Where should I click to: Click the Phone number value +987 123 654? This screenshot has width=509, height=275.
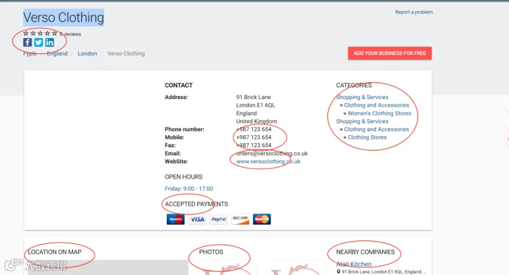pyautogui.click(x=254, y=129)
